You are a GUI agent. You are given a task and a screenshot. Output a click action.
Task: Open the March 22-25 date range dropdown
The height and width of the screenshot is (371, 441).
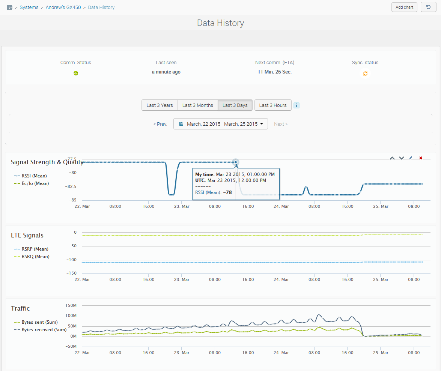tap(220, 124)
